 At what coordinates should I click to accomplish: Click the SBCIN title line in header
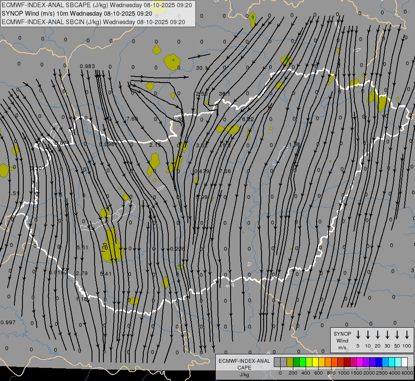(93, 22)
